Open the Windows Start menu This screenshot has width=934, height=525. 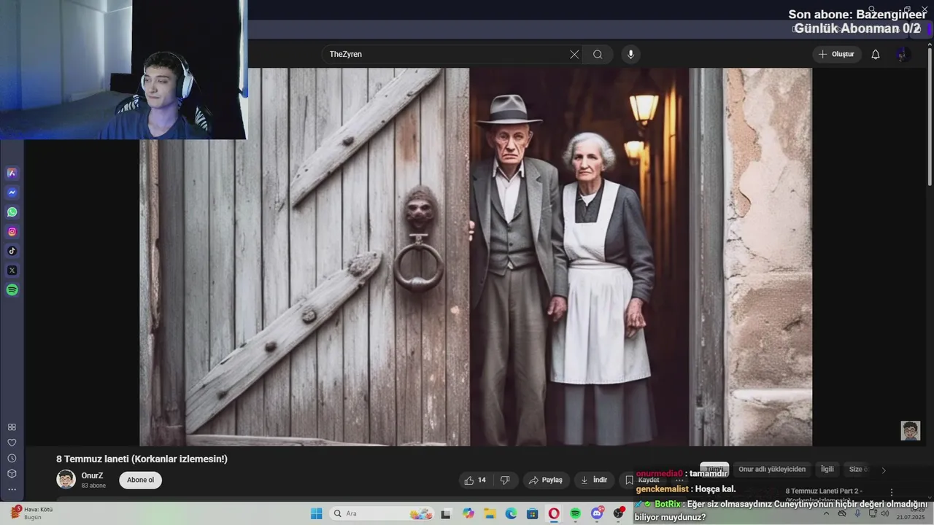(316, 513)
